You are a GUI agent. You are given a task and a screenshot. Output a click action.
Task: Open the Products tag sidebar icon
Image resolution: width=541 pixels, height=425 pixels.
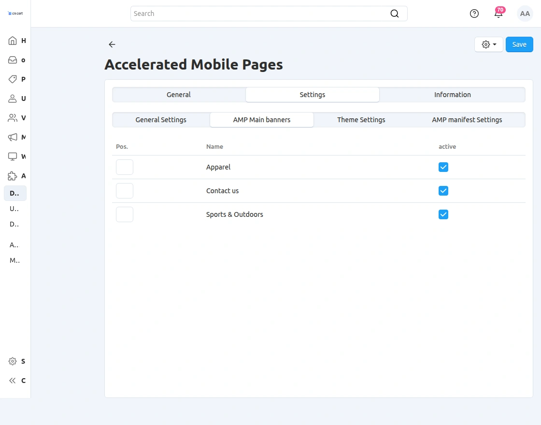pos(13,79)
